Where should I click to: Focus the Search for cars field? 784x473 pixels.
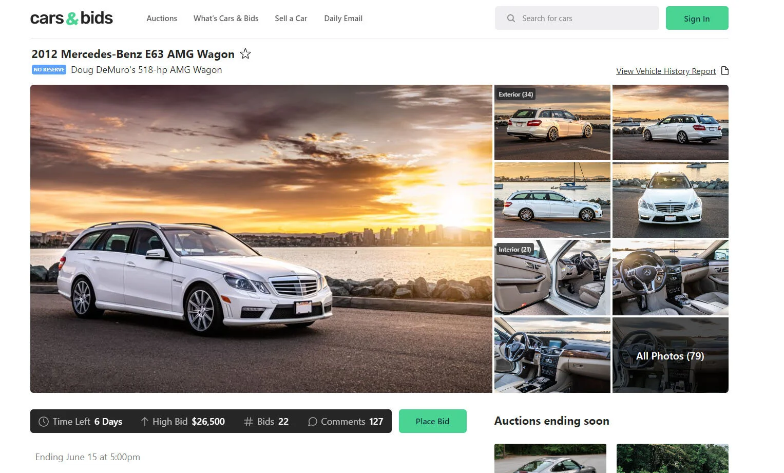[577, 18]
